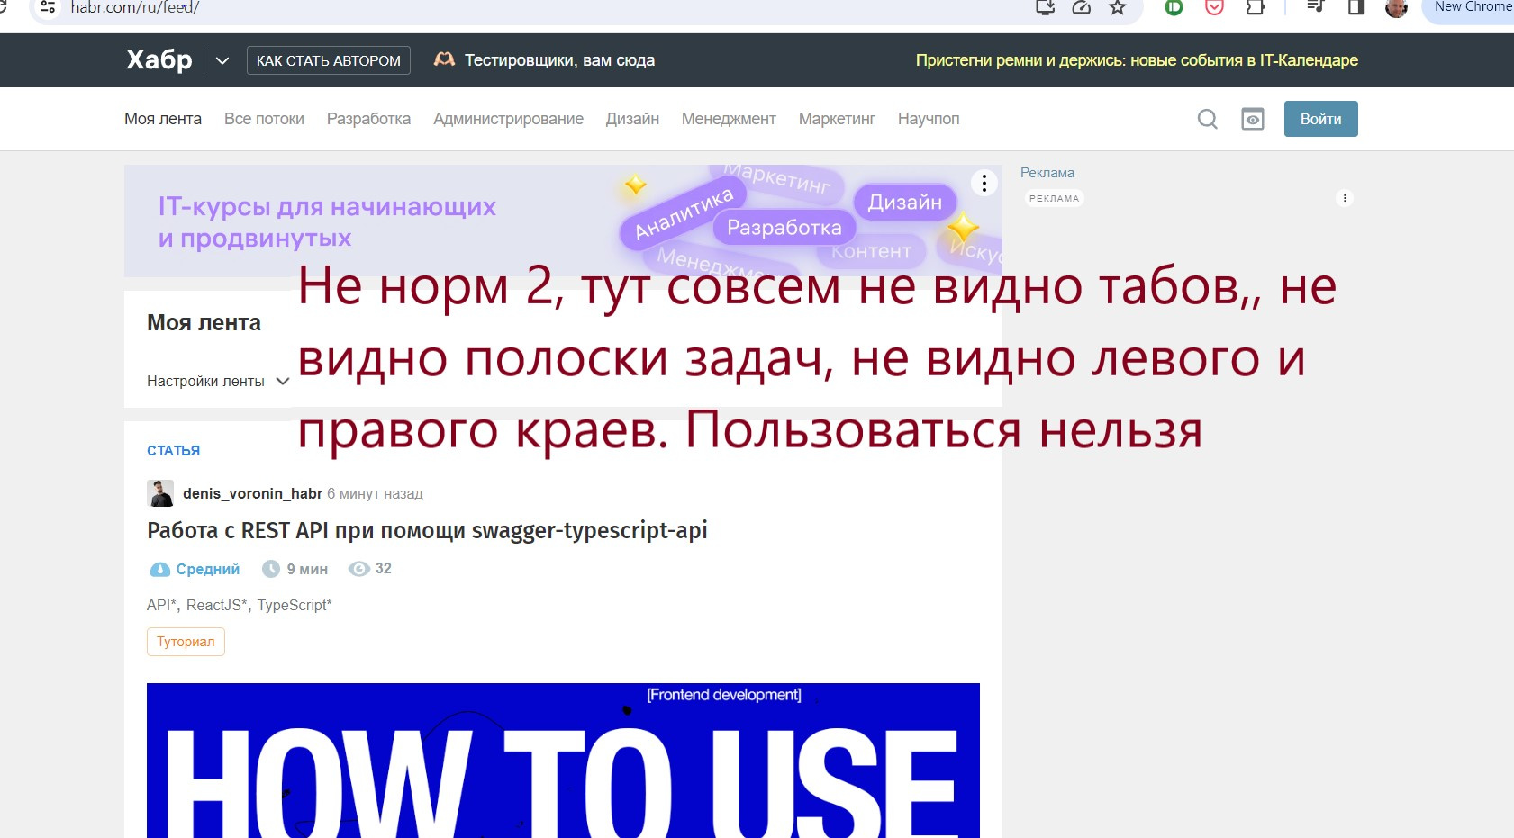
Task: Click the Войти login button
Action: tap(1320, 119)
